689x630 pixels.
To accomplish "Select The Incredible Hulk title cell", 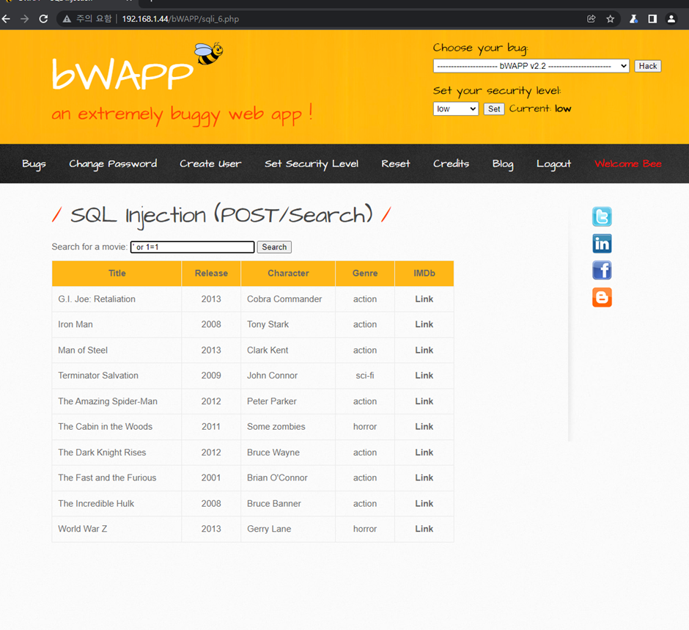I will point(117,503).
